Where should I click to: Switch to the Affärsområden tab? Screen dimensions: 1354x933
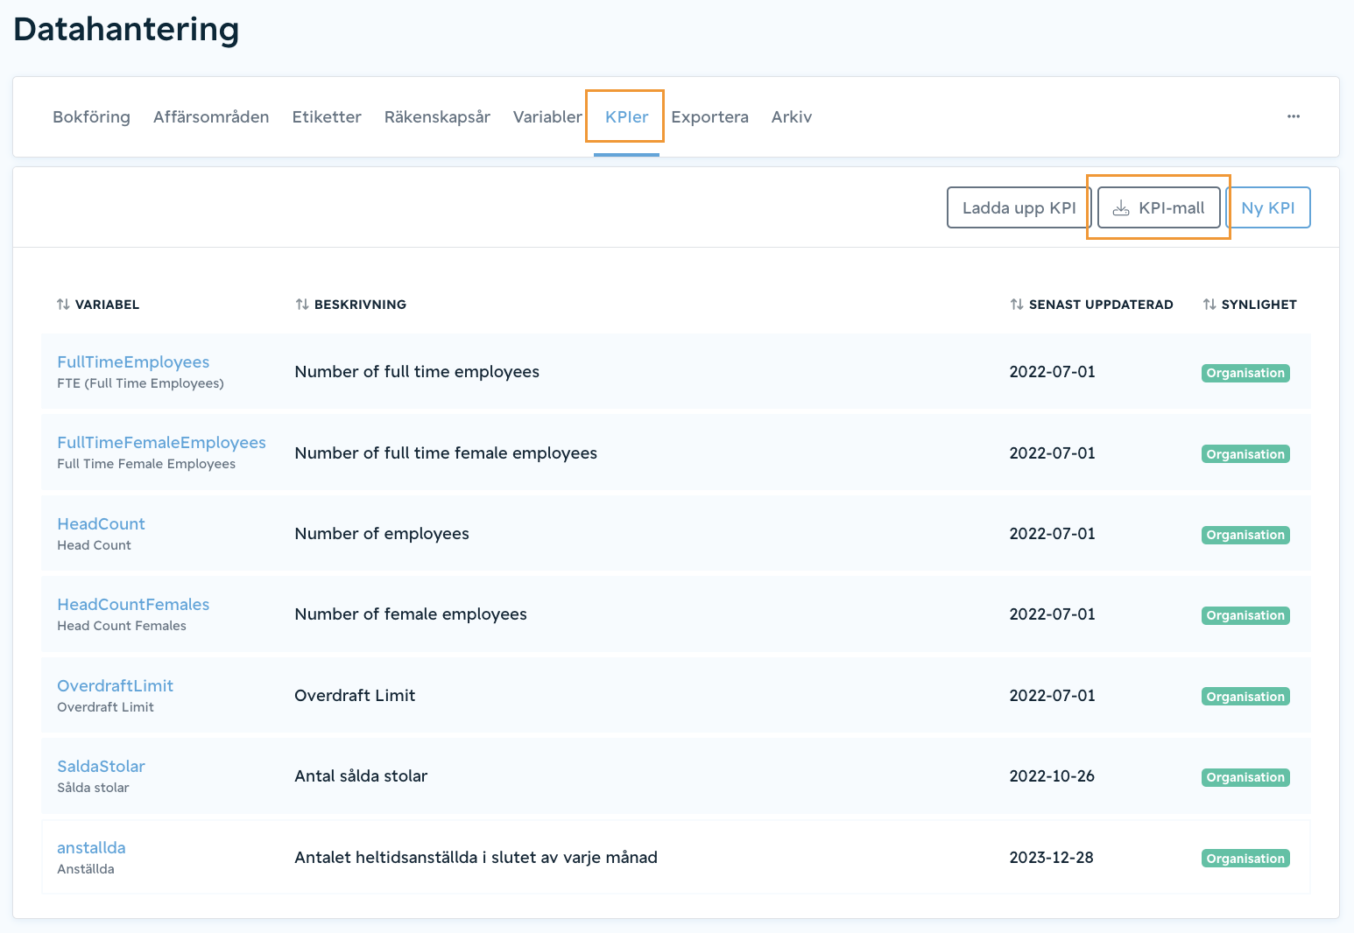click(211, 117)
